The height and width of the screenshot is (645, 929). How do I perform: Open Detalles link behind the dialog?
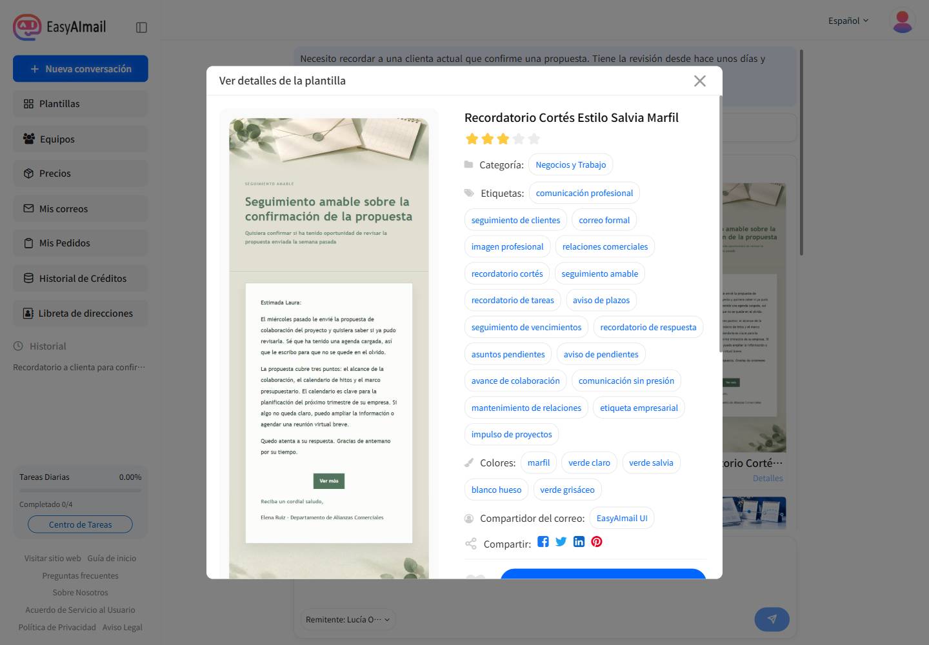[768, 478]
